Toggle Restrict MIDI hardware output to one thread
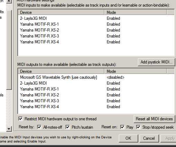This screenshot has width=176, height=147. 20,119
